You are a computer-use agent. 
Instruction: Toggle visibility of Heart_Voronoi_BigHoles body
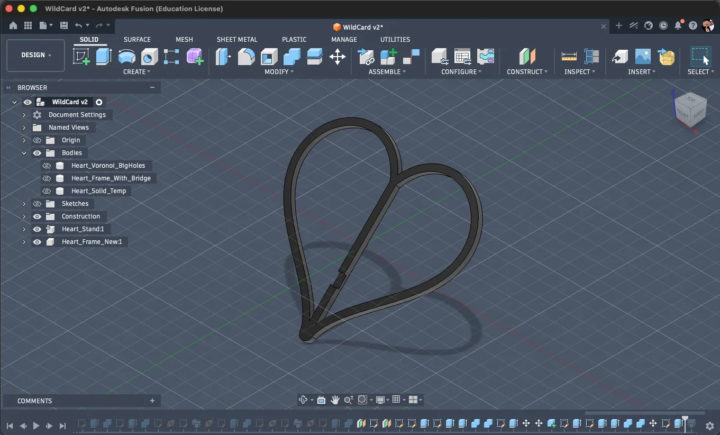pyautogui.click(x=47, y=166)
